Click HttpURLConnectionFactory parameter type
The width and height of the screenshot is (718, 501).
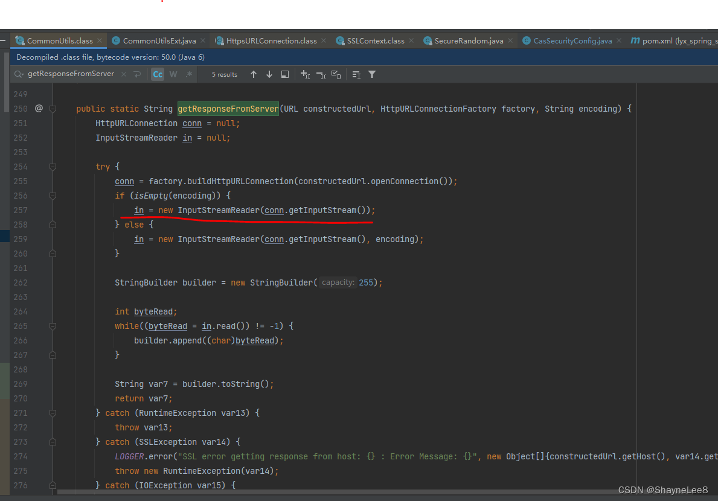coord(438,109)
